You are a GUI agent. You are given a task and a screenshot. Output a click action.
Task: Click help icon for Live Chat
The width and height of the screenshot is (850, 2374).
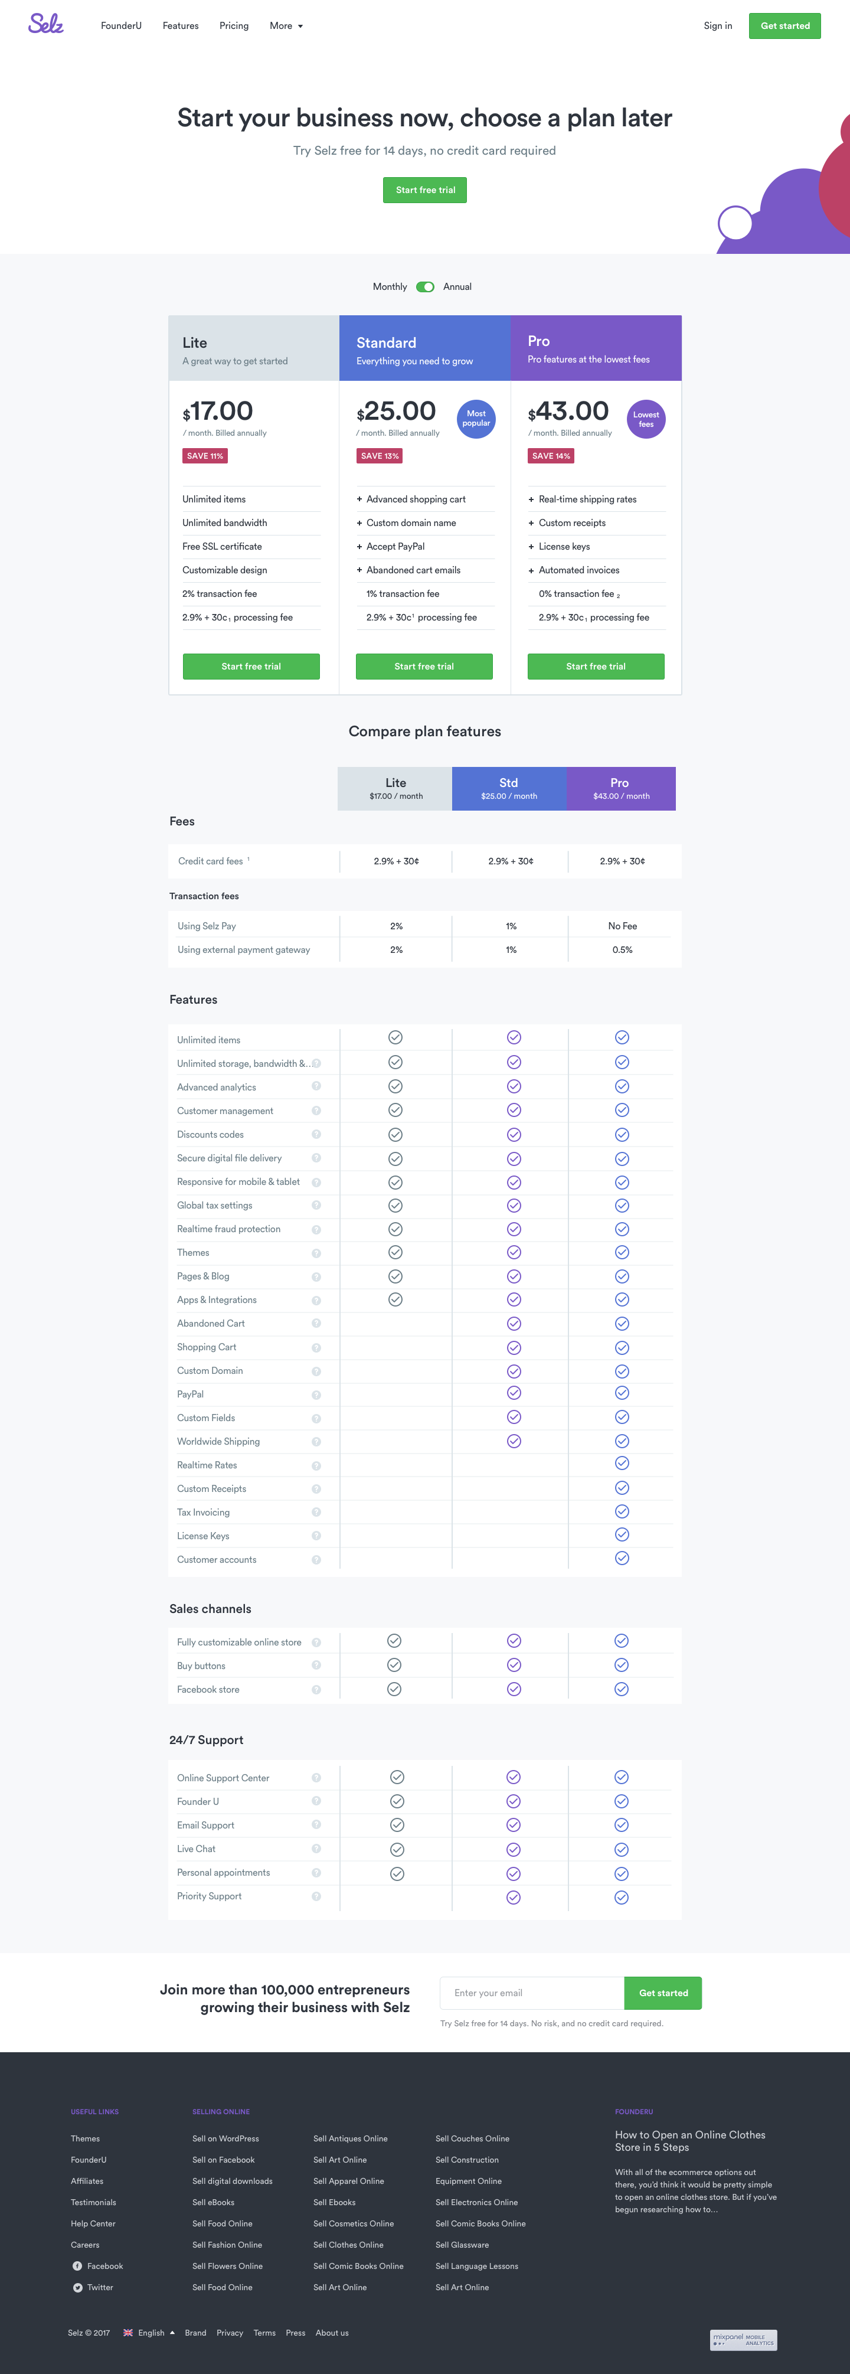[316, 1849]
